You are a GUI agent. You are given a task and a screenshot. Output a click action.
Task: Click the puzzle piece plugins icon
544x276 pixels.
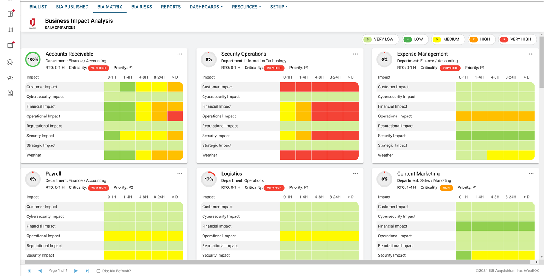10,62
